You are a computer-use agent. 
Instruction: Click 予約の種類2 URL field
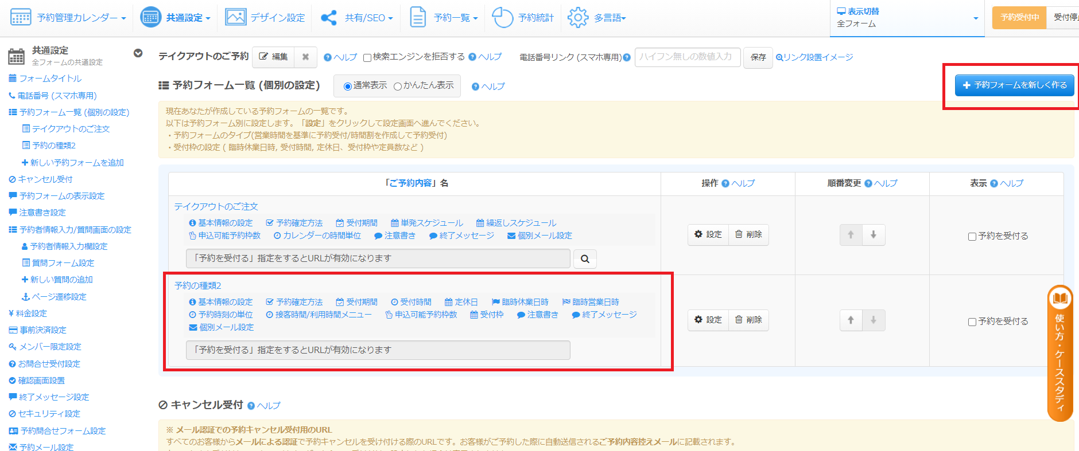(378, 350)
